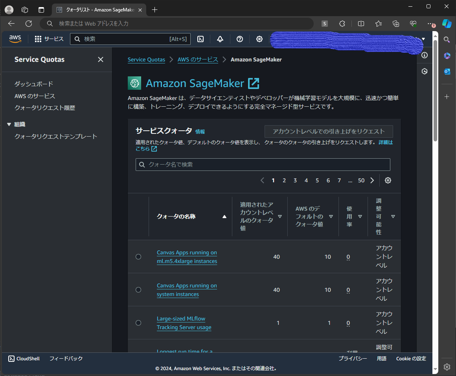Open a new browser tab
This screenshot has height=376, width=456.
coord(155,9)
